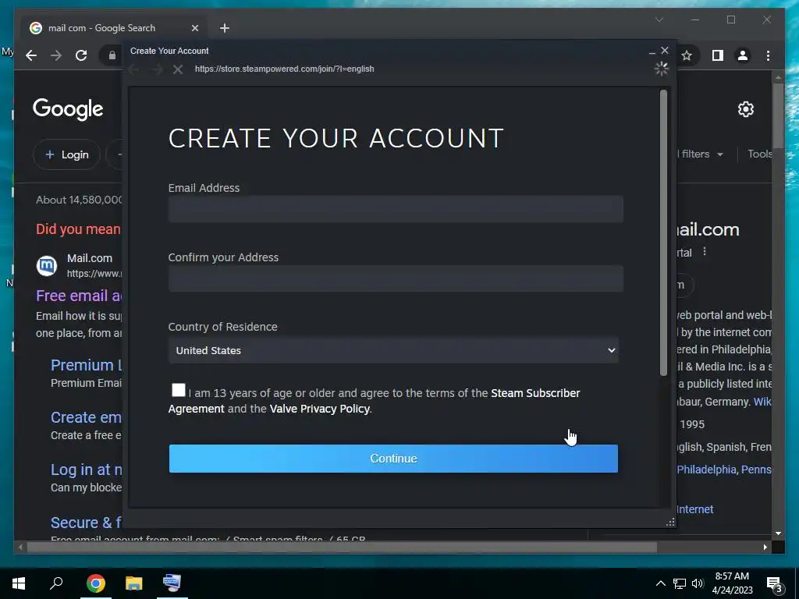
Task: Check the 13 years of age agreement box
Action: 179,390
